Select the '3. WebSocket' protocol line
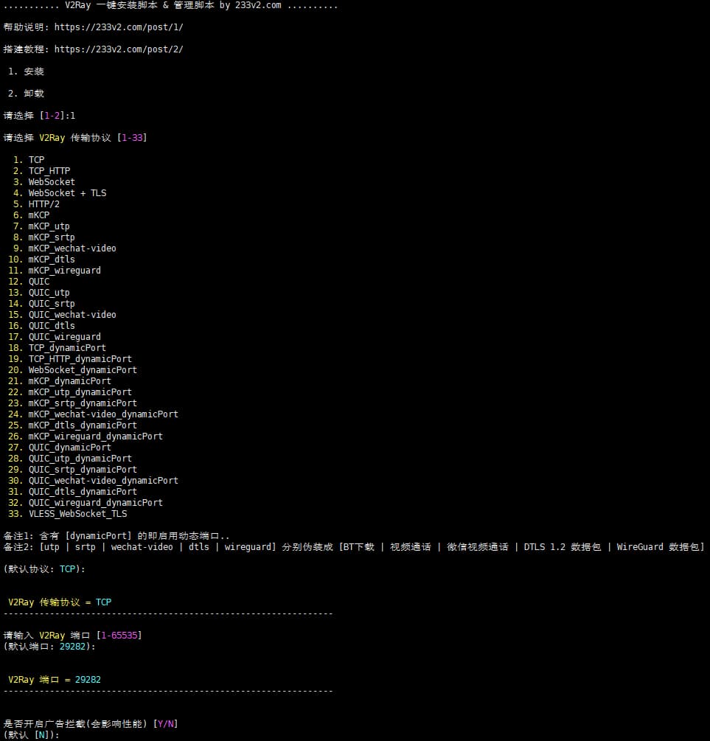The height and width of the screenshot is (741, 710). tap(44, 182)
